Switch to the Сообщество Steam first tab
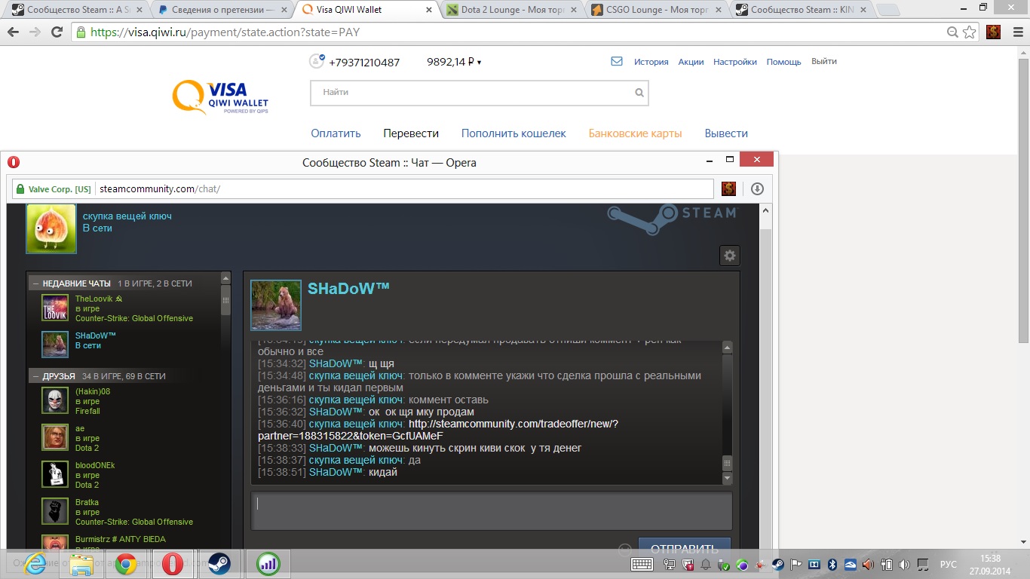1030x579 pixels. (74, 10)
